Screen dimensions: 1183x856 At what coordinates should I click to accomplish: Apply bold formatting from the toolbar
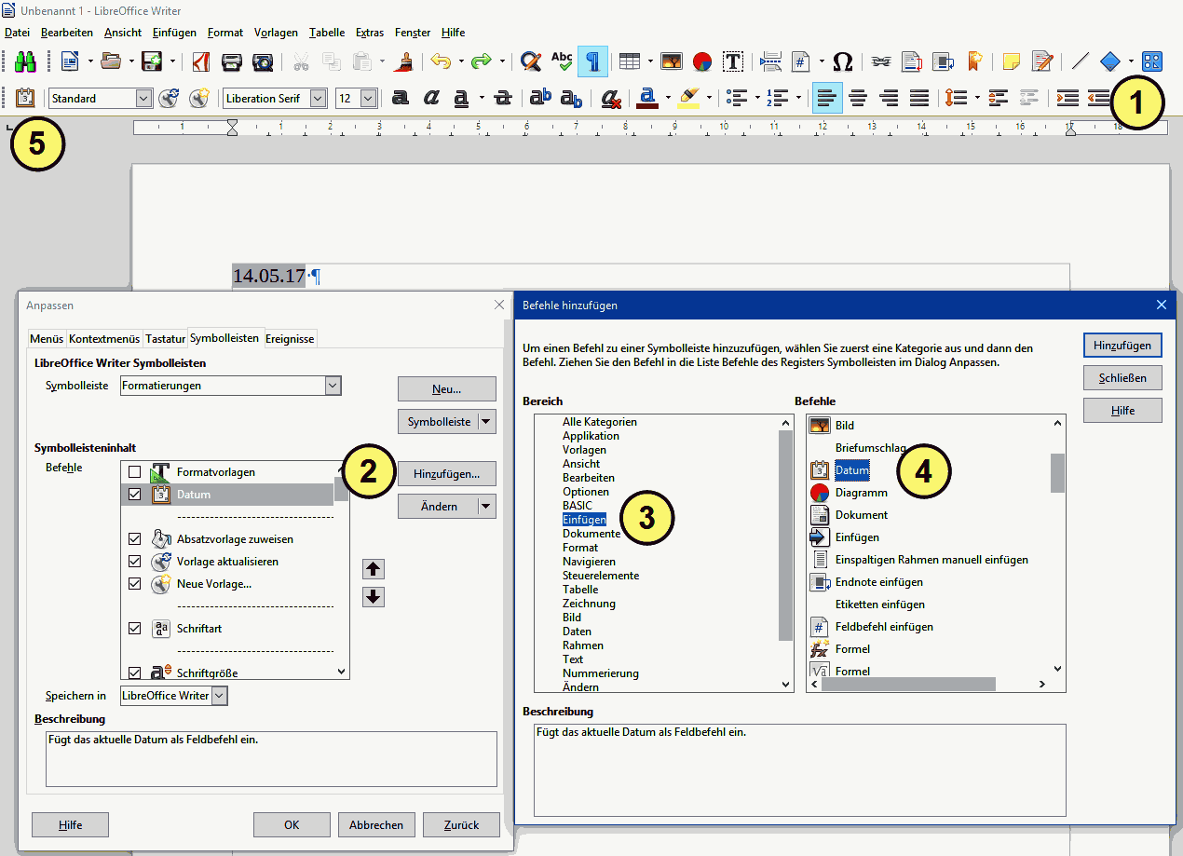pyautogui.click(x=401, y=98)
